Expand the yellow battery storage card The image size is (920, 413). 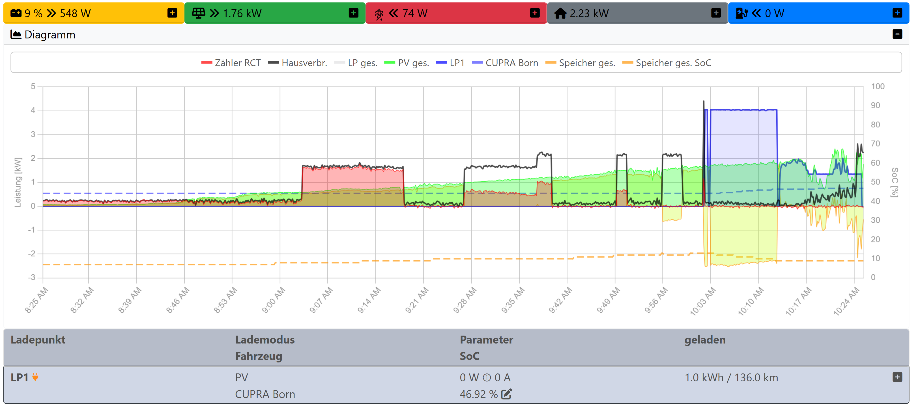point(172,13)
